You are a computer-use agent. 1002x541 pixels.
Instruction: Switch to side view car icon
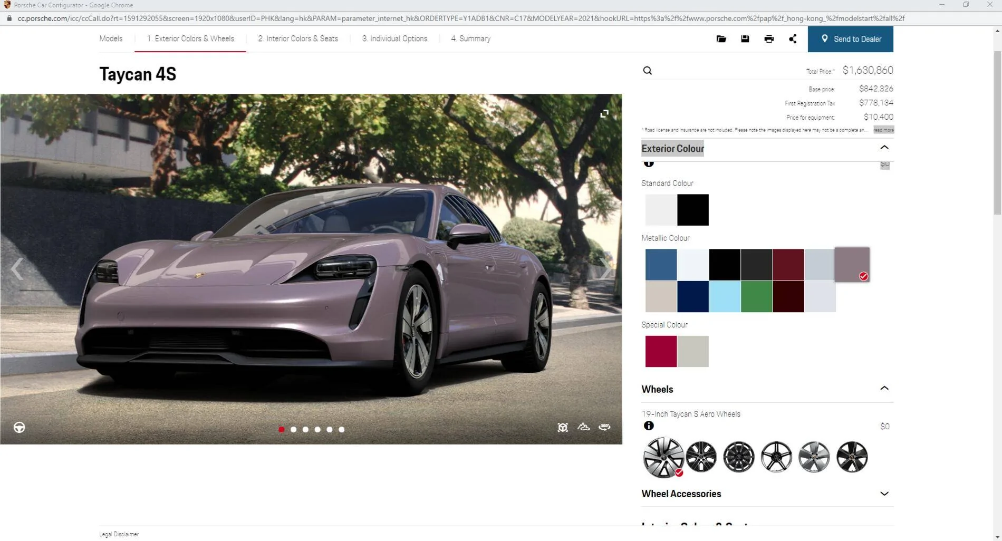[x=583, y=427]
